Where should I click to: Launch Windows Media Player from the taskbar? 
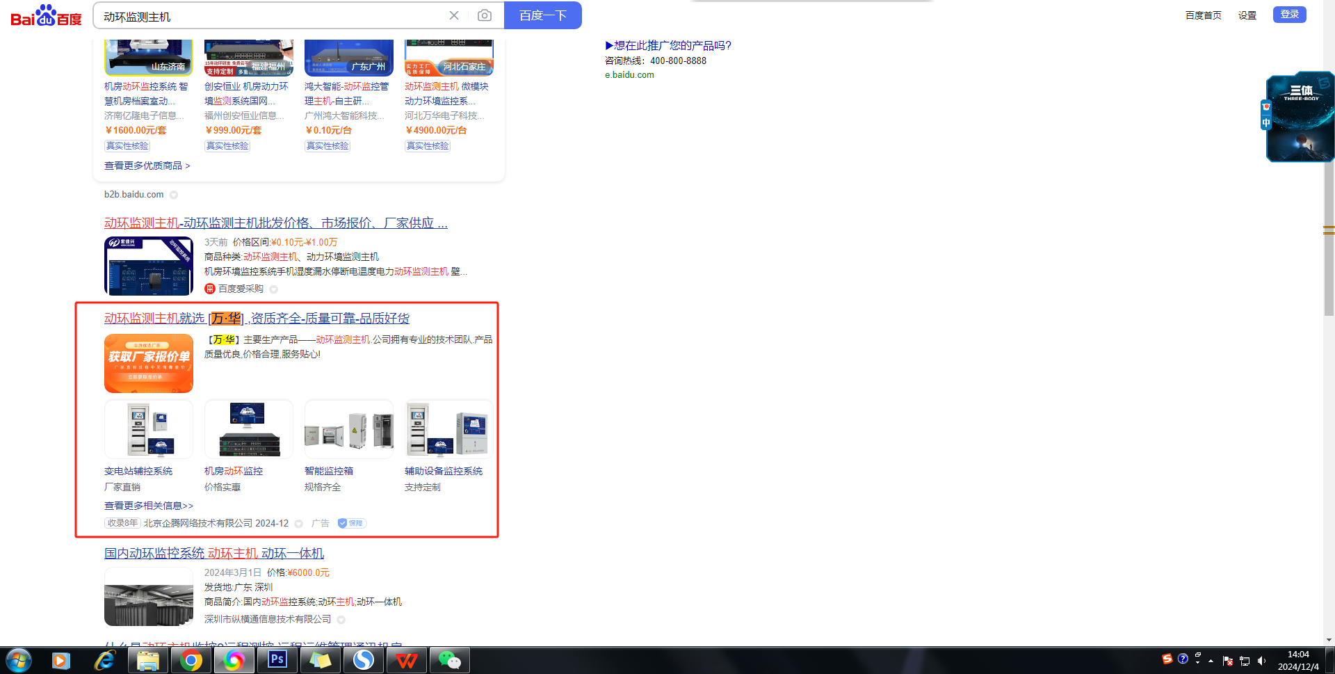point(61,660)
